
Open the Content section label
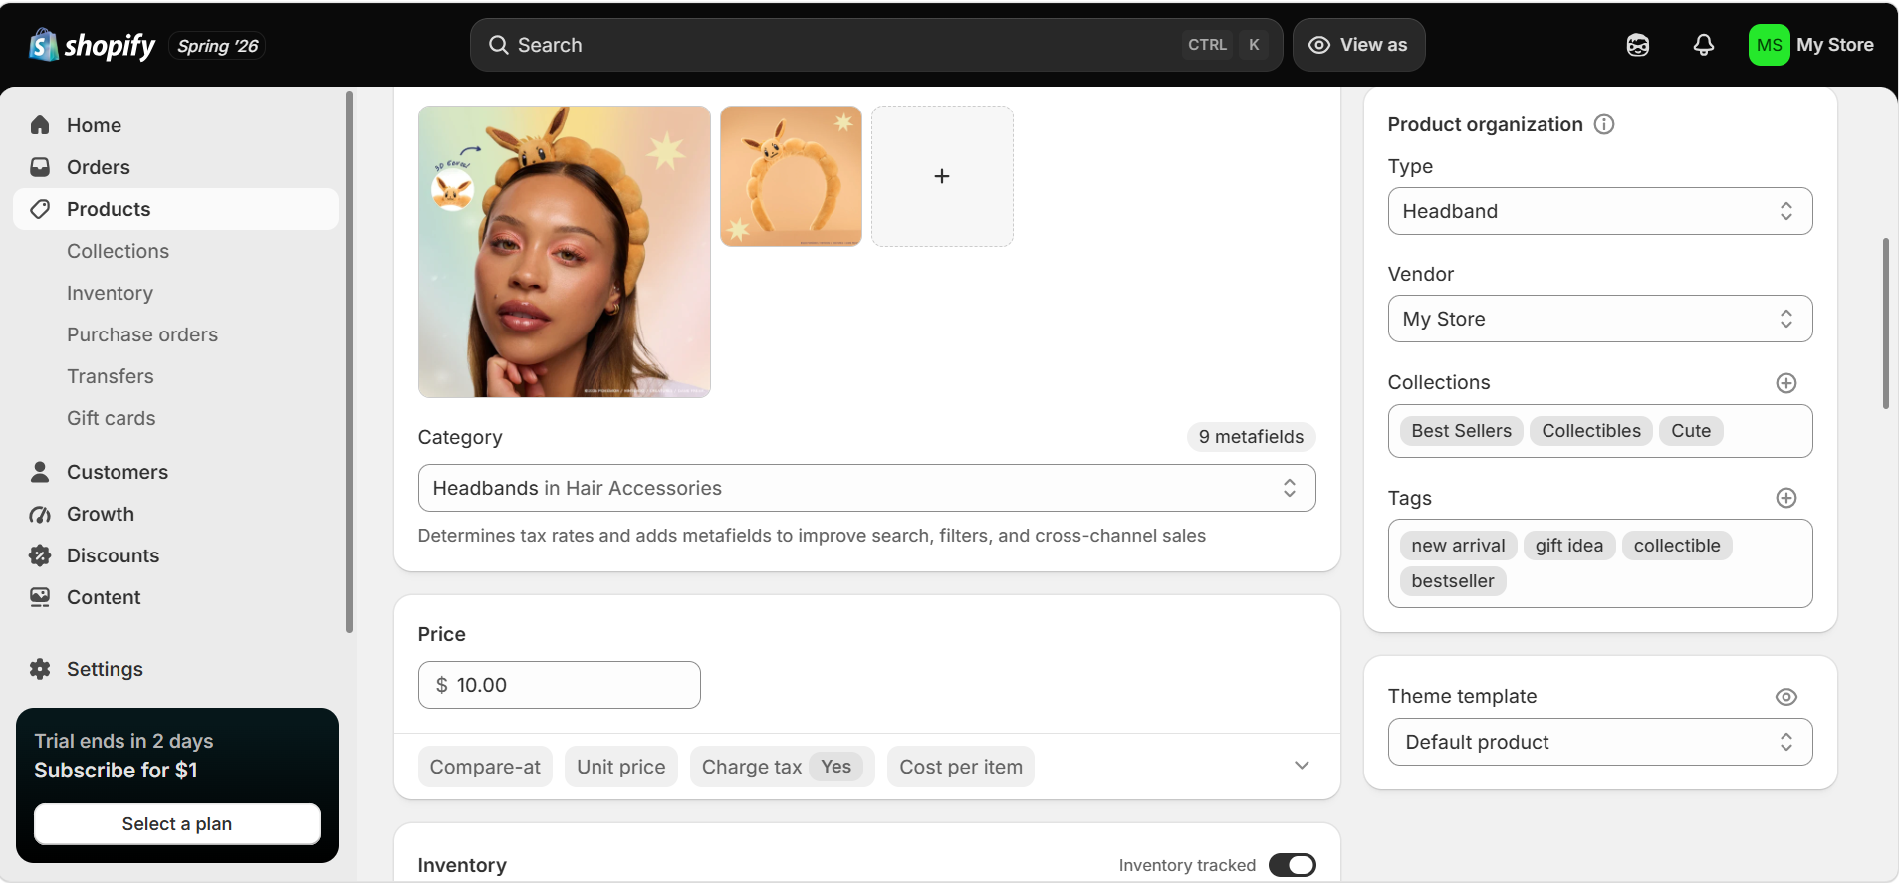pos(104,597)
